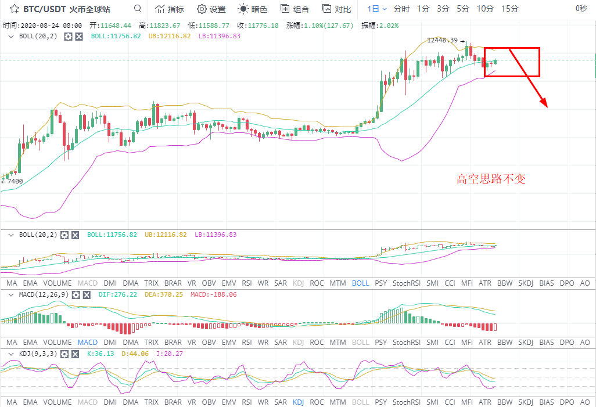Select AO in the row under BOLL sub-panel
This screenshot has height=407, width=596.
(x=585, y=283)
